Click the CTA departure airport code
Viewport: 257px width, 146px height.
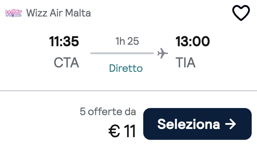(x=66, y=62)
